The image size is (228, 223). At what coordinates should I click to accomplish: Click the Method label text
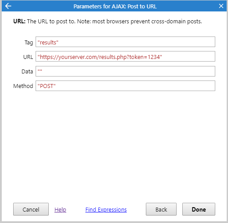click(23, 86)
